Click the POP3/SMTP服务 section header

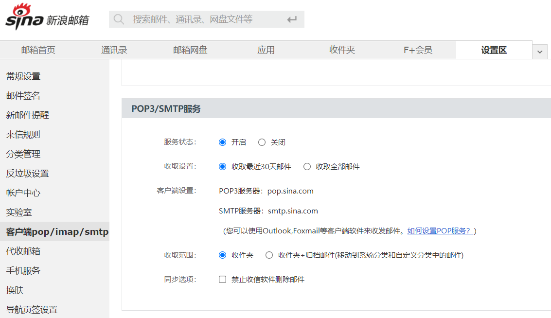coord(166,109)
